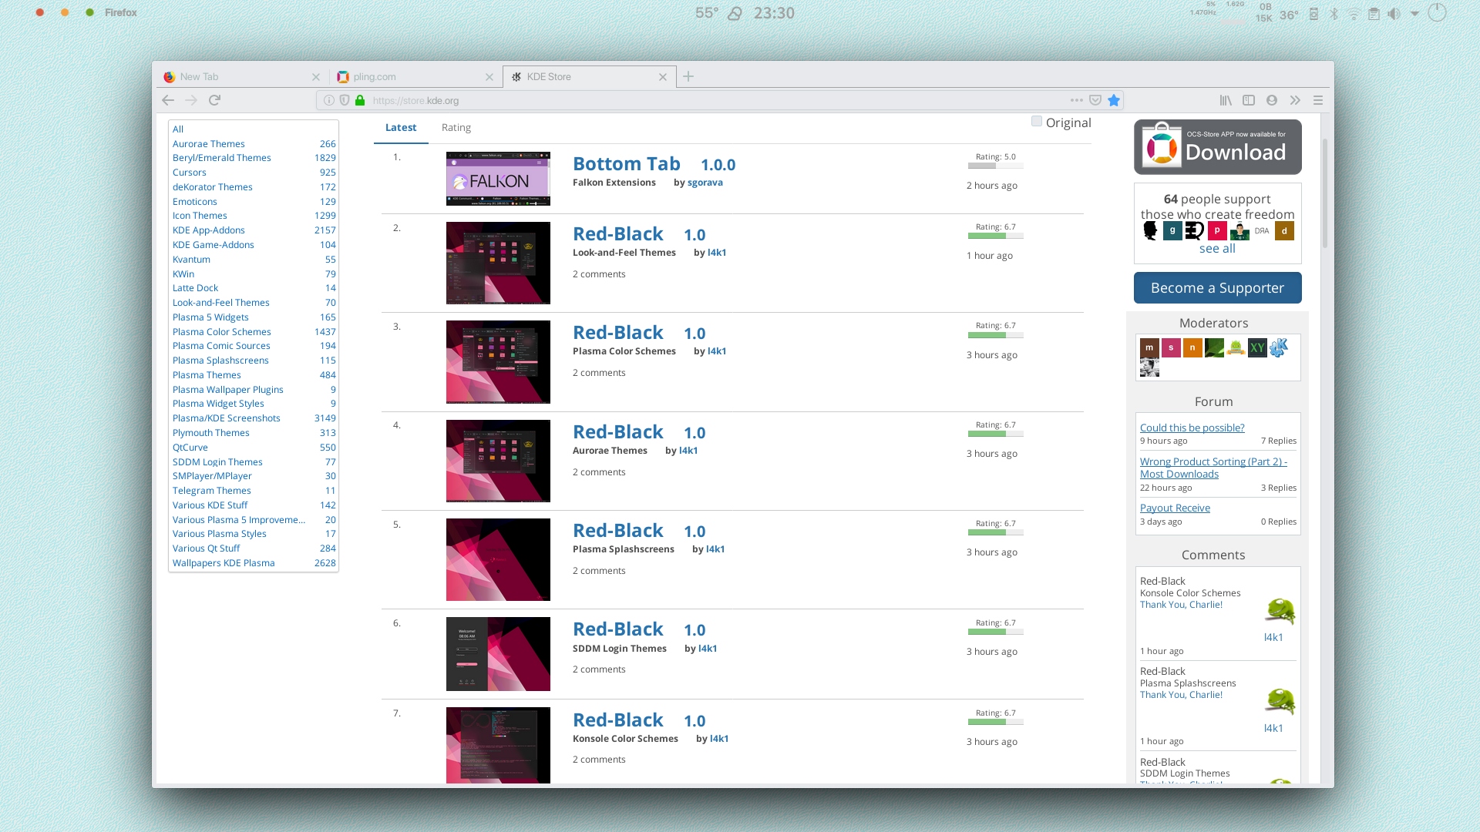Image resolution: width=1480 pixels, height=832 pixels.
Task: Close the New Tab tab
Action: click(x=316, y=77)
